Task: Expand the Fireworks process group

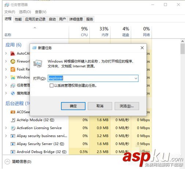Action: [6, 61]
